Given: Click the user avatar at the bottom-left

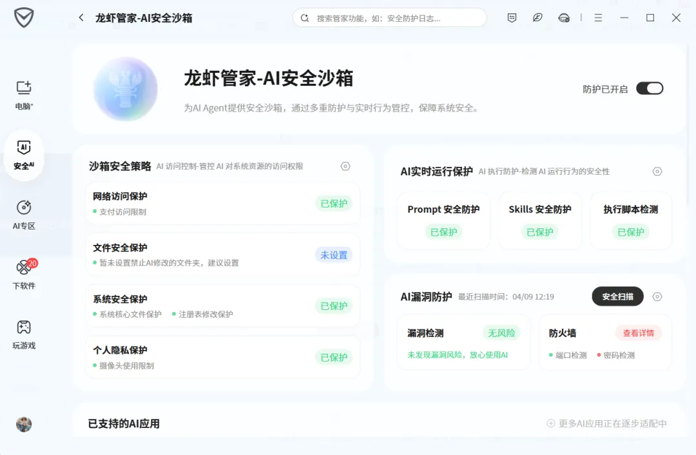Looking at the screenshot, I should pos(24,424).
